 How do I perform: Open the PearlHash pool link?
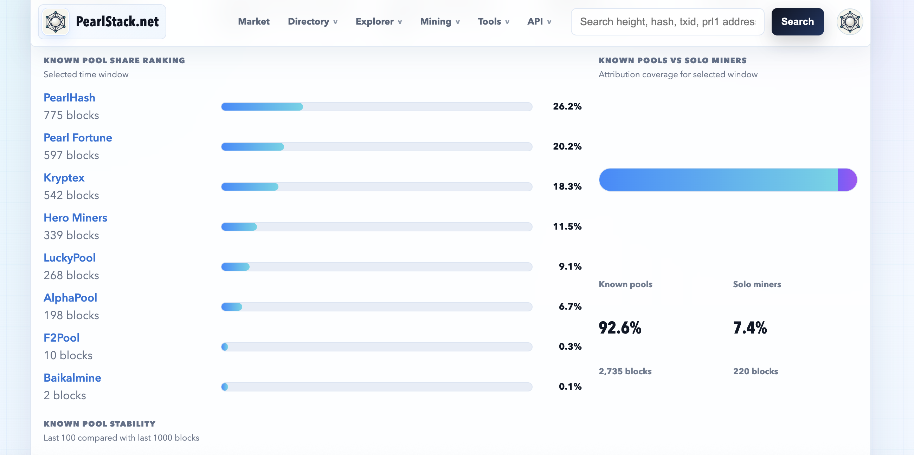click(69, 98)
